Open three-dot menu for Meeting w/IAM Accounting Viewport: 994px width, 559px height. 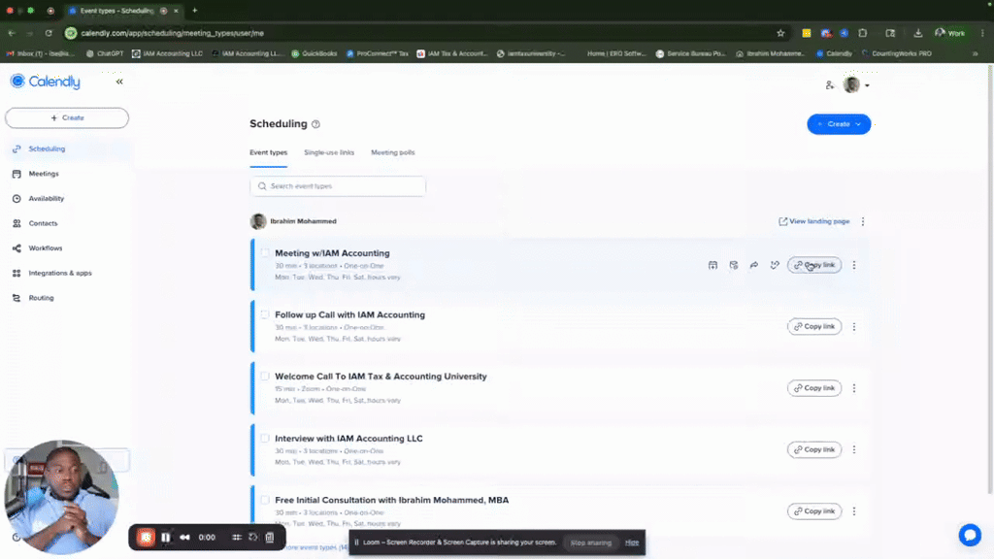[x=854, y=265]
